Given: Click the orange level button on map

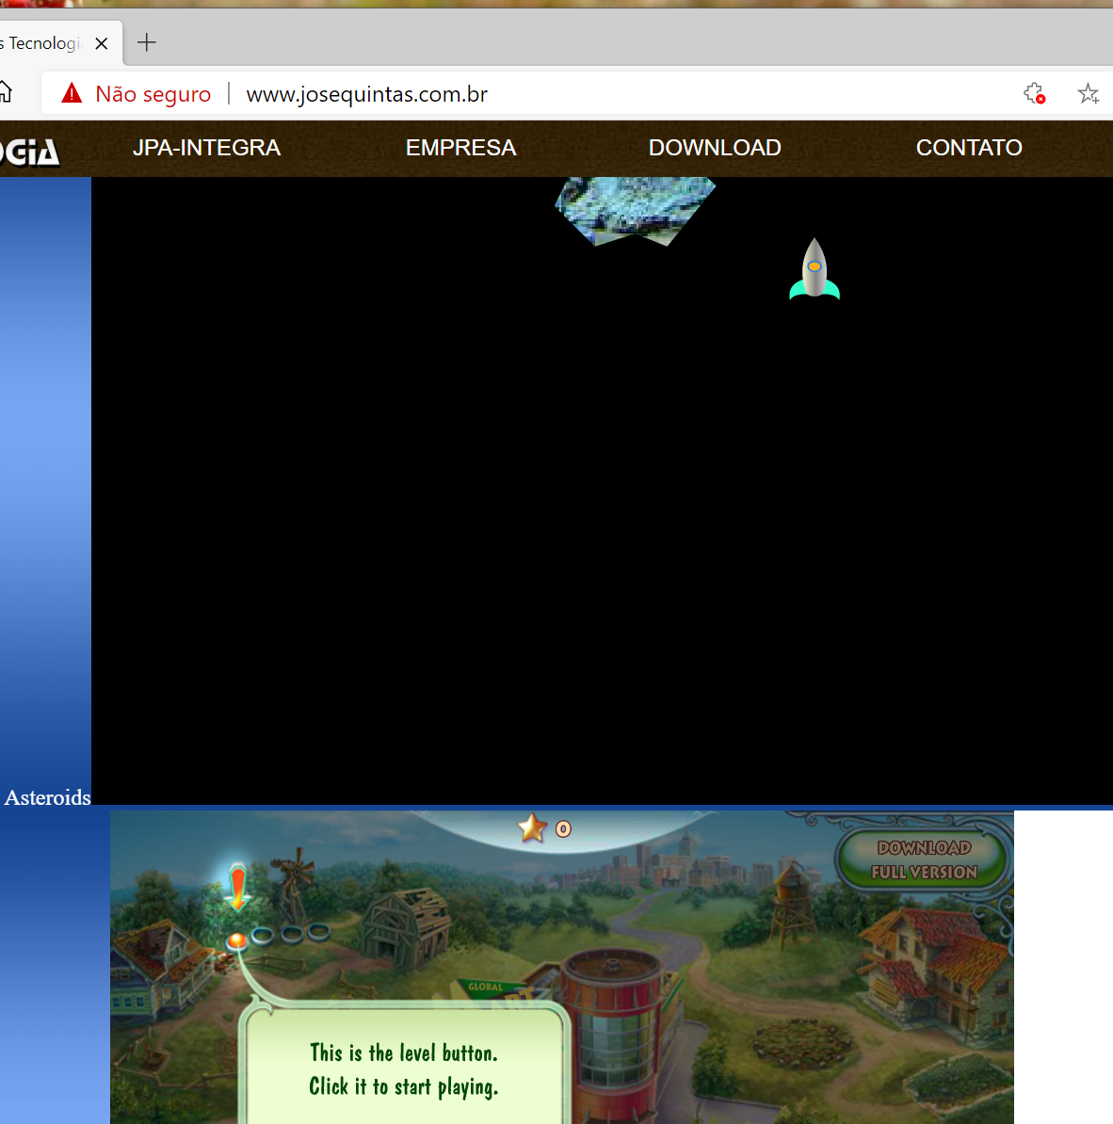Looking at the screenshot, I should pyautogui.click(x=236, y=940).
